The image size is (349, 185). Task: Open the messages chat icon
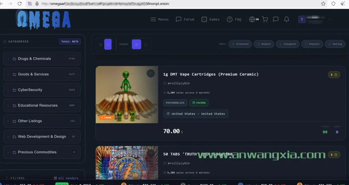click(276, 19)
